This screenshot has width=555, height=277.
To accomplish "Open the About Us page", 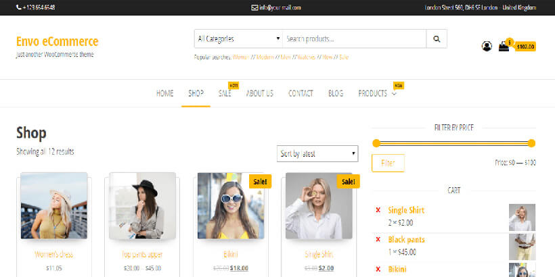I will point(260,93).
